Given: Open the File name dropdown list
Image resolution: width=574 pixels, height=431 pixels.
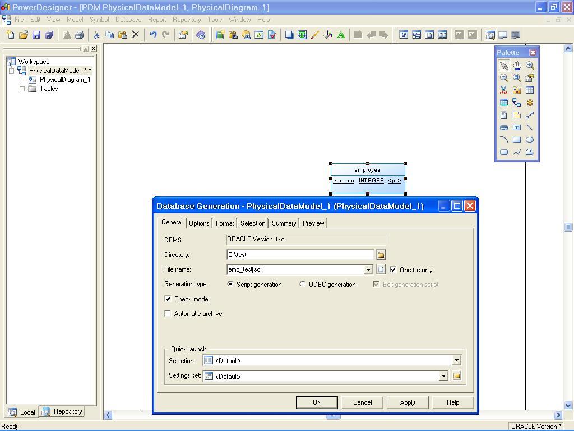Looking at the screenshot, I should (x=368, y=270).
